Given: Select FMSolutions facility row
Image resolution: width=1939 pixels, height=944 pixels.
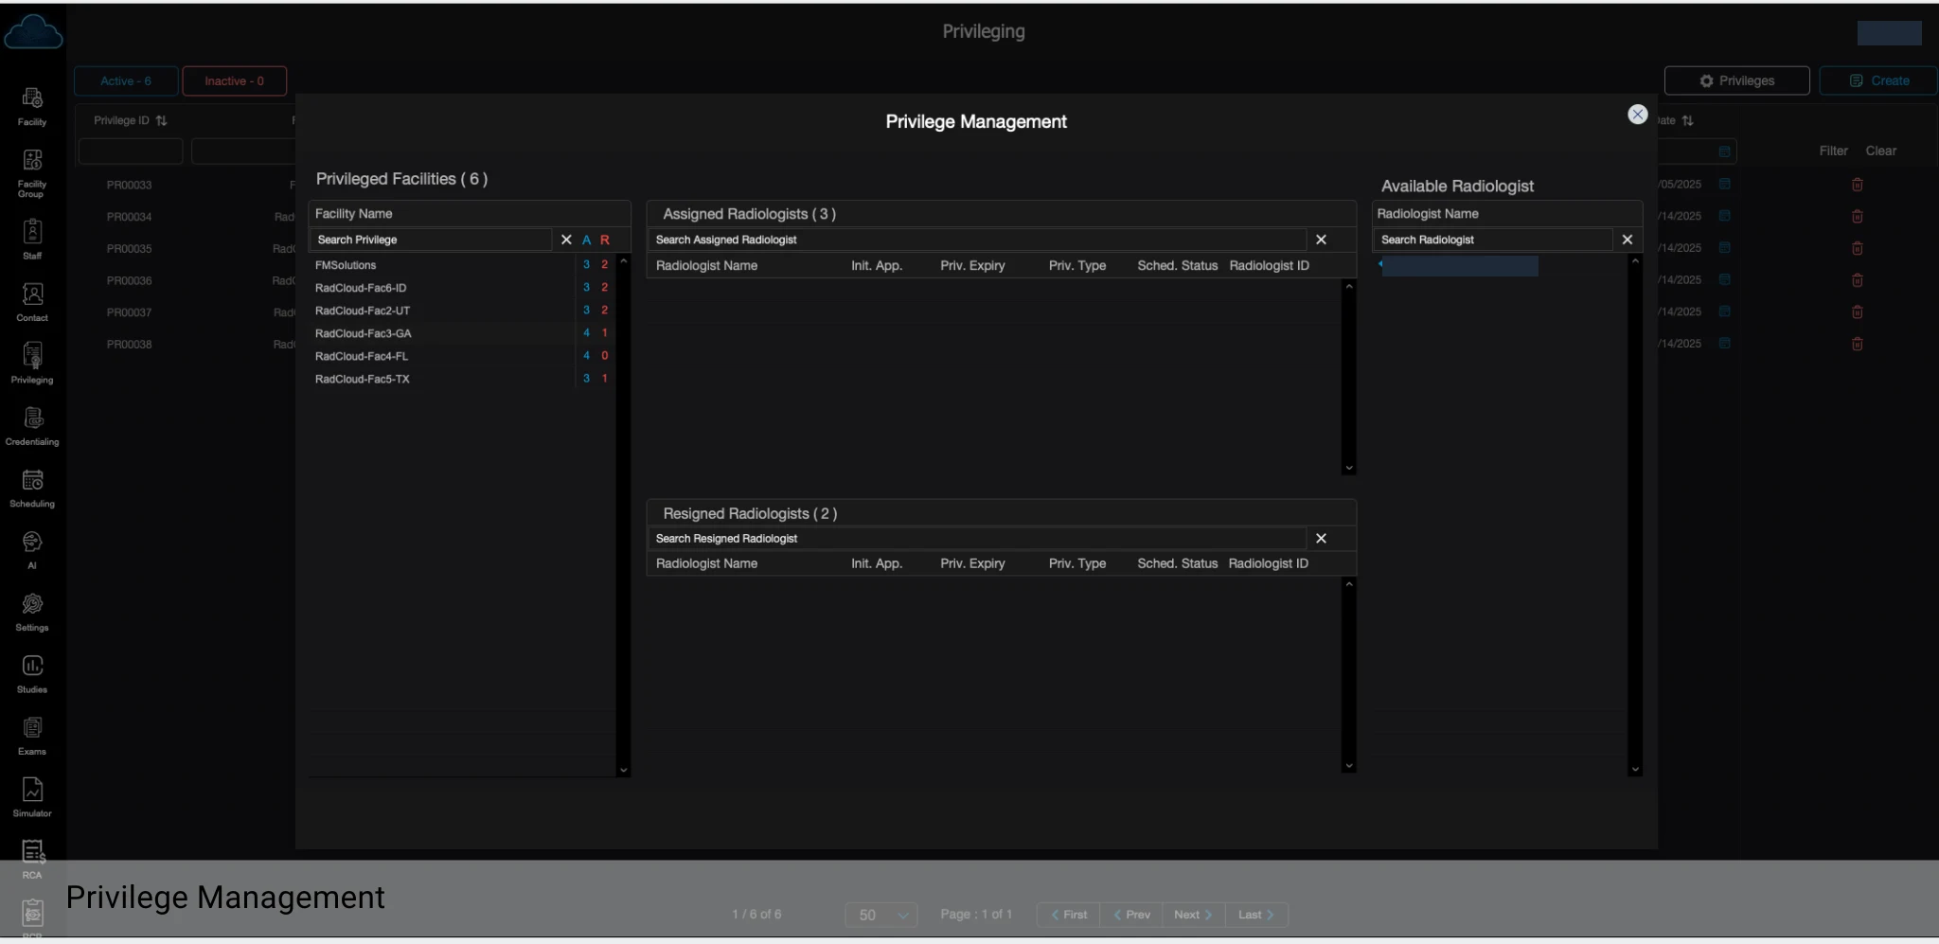Looking at the screenshot, I should click(x=463, y=265).
